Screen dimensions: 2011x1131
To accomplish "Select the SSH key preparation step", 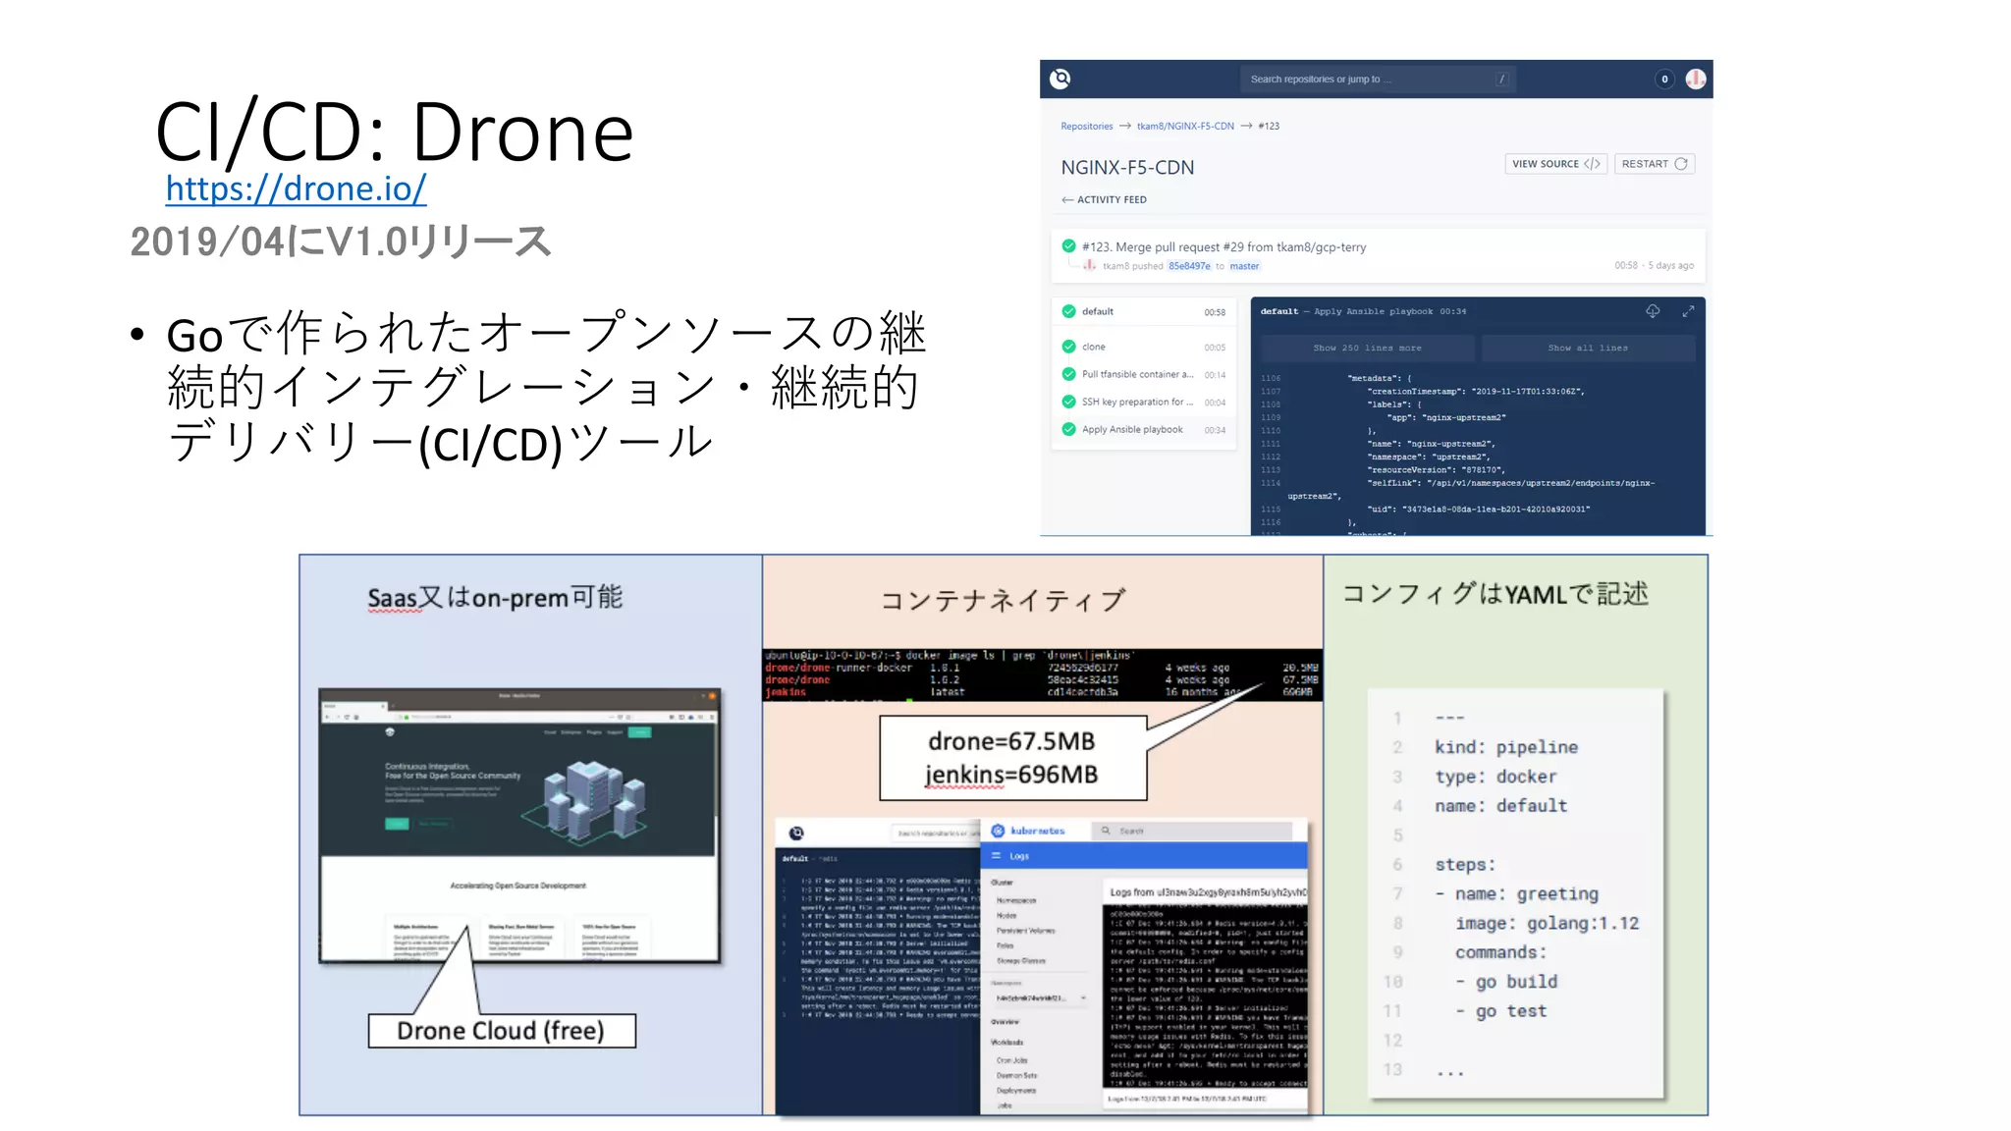I will pos(1144,402).
